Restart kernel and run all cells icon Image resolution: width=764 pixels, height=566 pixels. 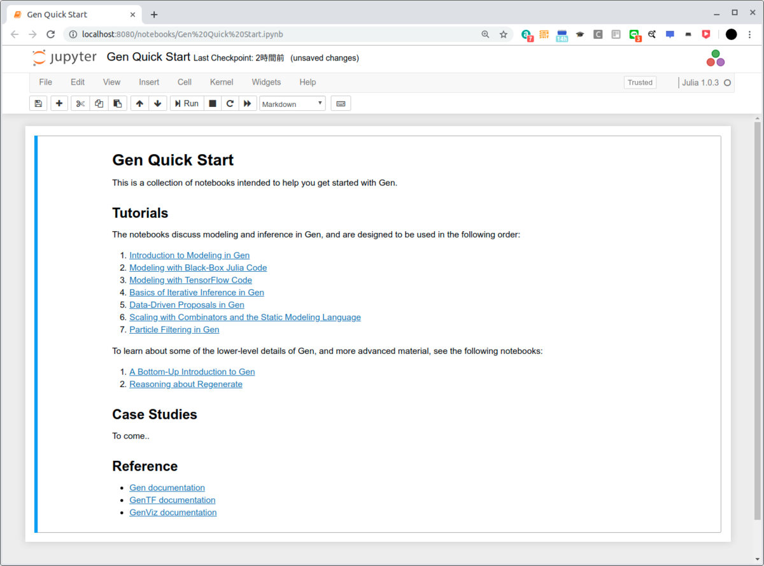[248, 103]
